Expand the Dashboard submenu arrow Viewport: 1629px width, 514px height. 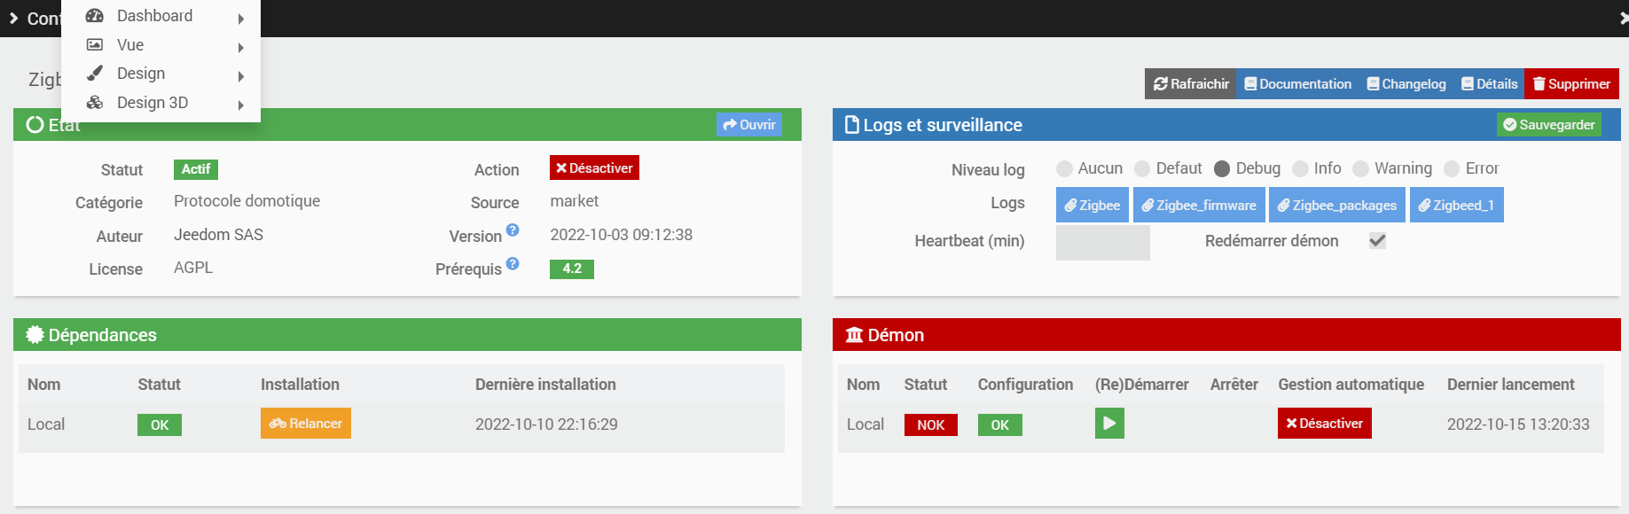tap(241, 19)
